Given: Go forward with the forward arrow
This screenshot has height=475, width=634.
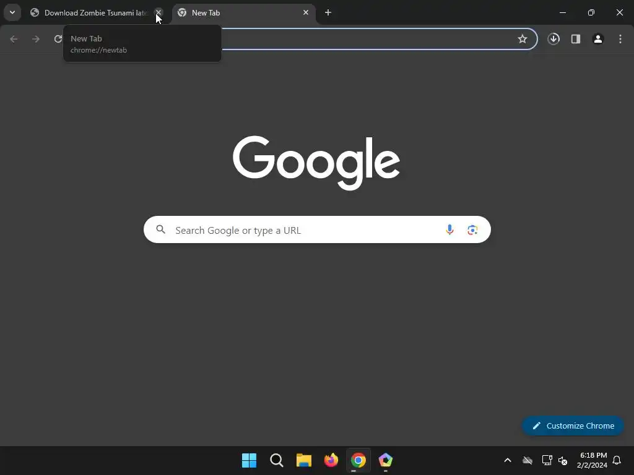Looking at the screenshot, I should [x=36, y=39].
